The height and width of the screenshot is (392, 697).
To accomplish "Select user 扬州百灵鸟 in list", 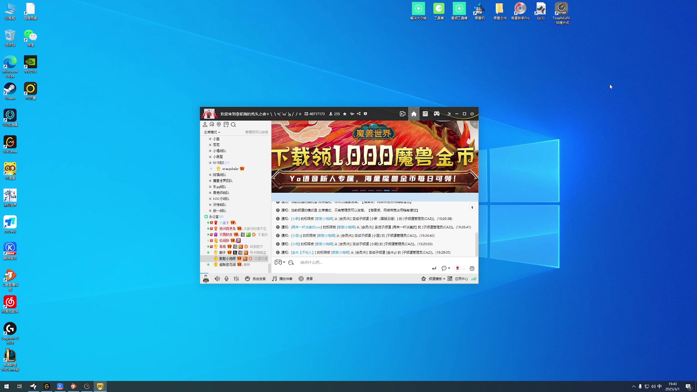I will click(227, 229).
